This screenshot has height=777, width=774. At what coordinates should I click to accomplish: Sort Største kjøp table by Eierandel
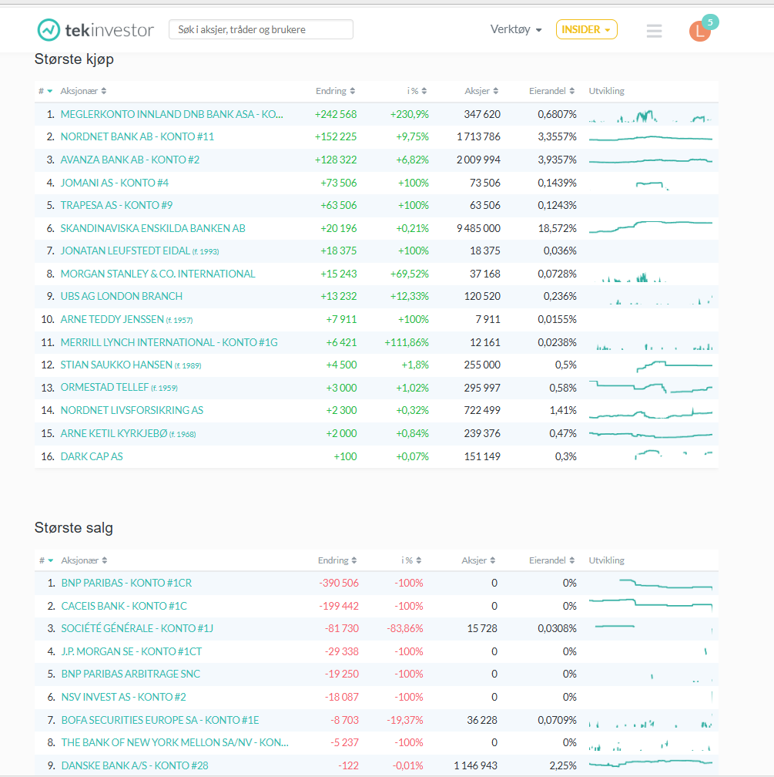click(x=551, y=91)
